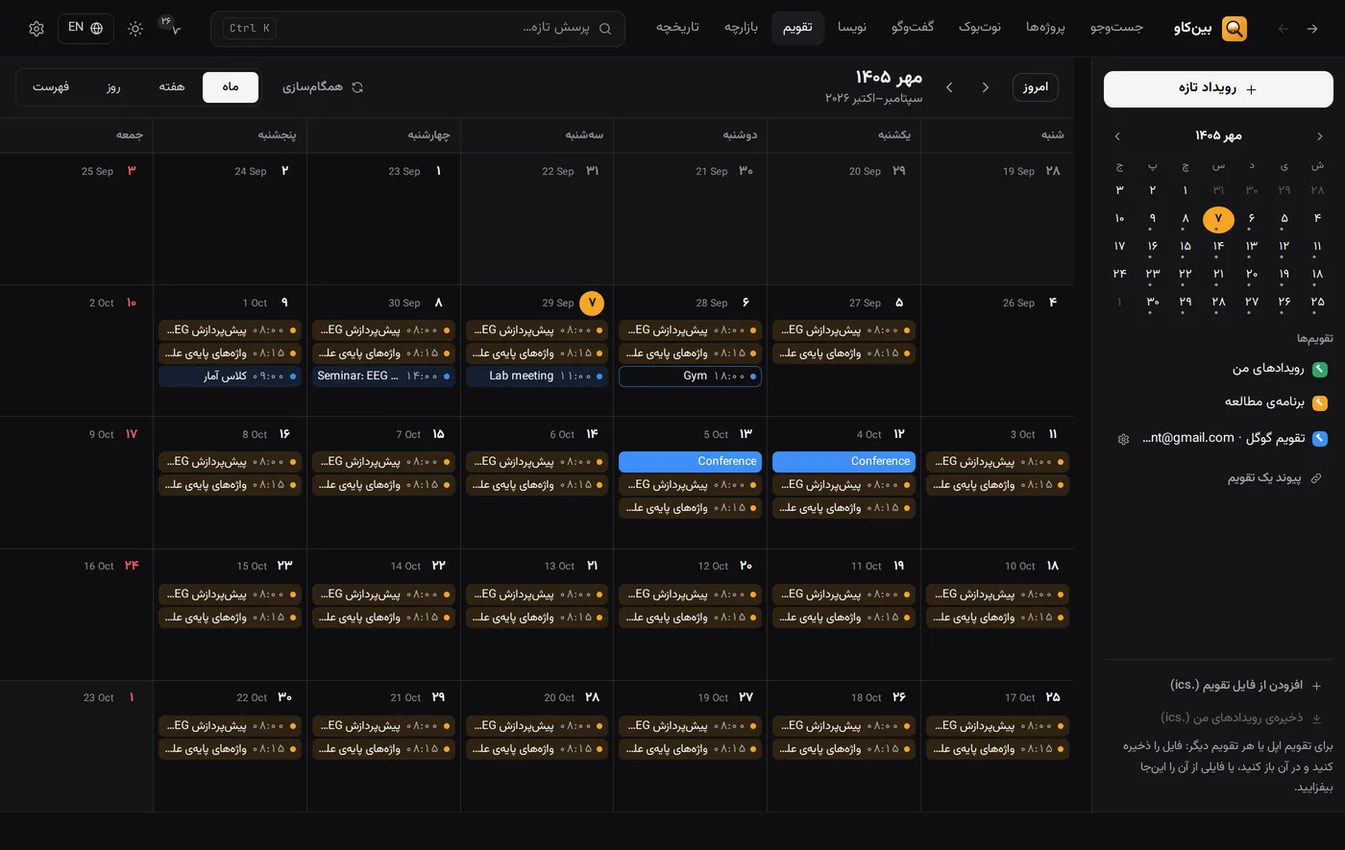
Task: Open the نویسا tab
Action: click(x=851, y=27)
